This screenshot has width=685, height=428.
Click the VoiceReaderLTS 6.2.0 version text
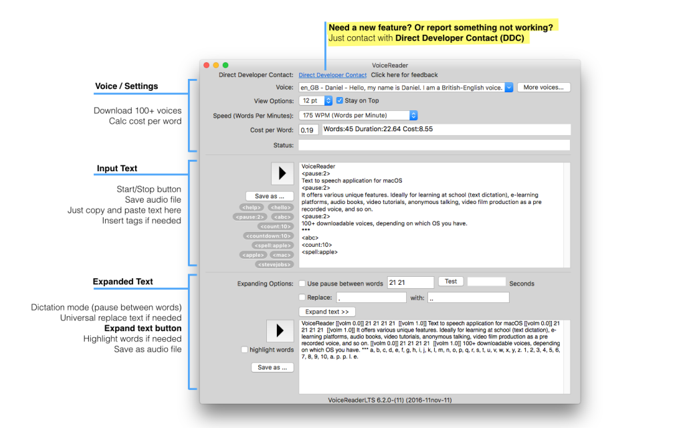[390, 400]
